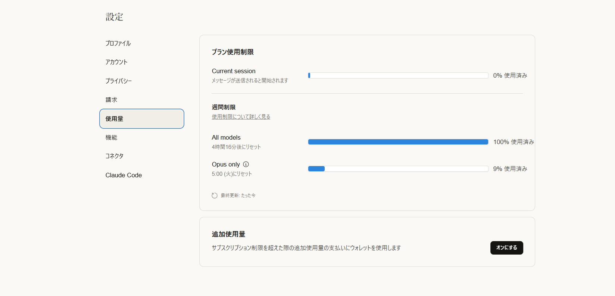Click the All models usage progress bar
Viewport: 615px width, 296px height.
[398, 142]
